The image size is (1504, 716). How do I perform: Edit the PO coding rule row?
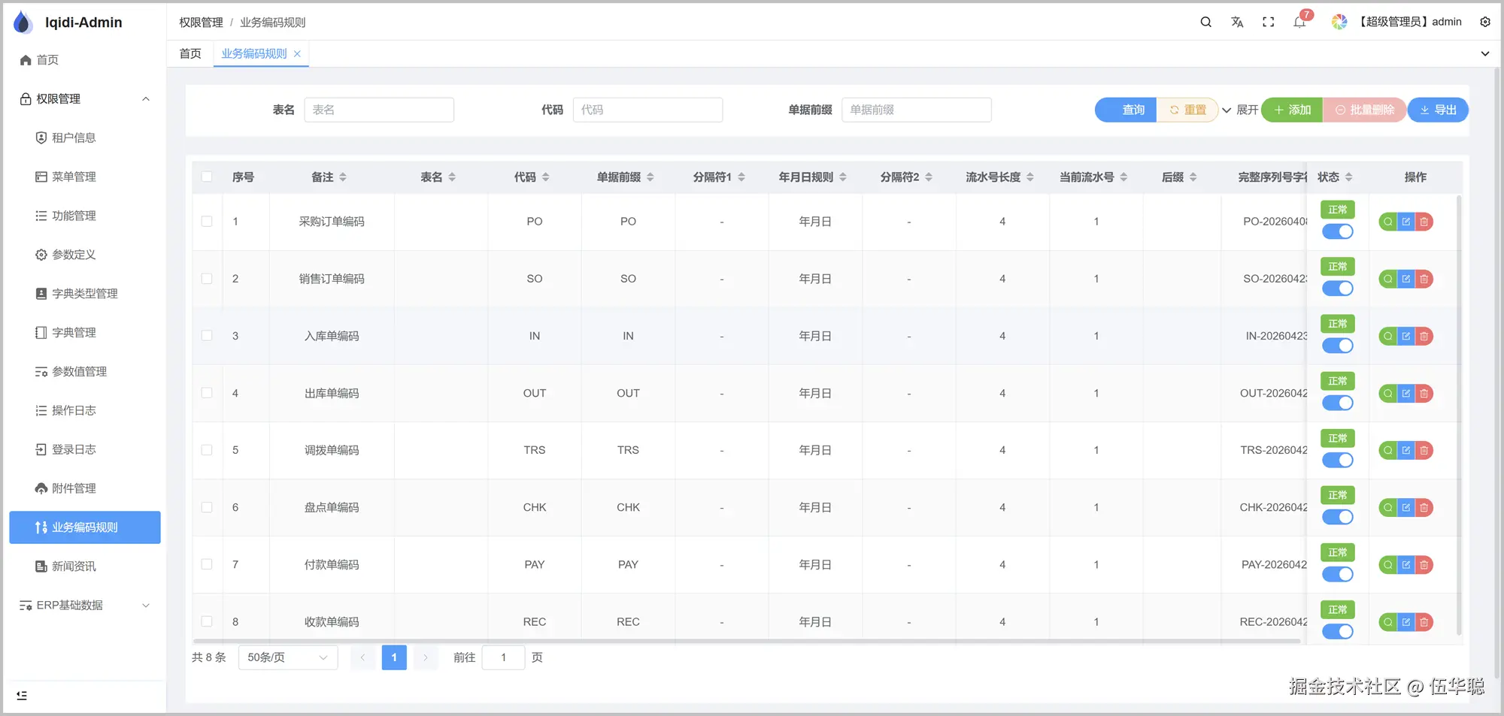click(1406, 222)
